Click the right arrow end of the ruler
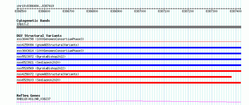 pos(240,9)
